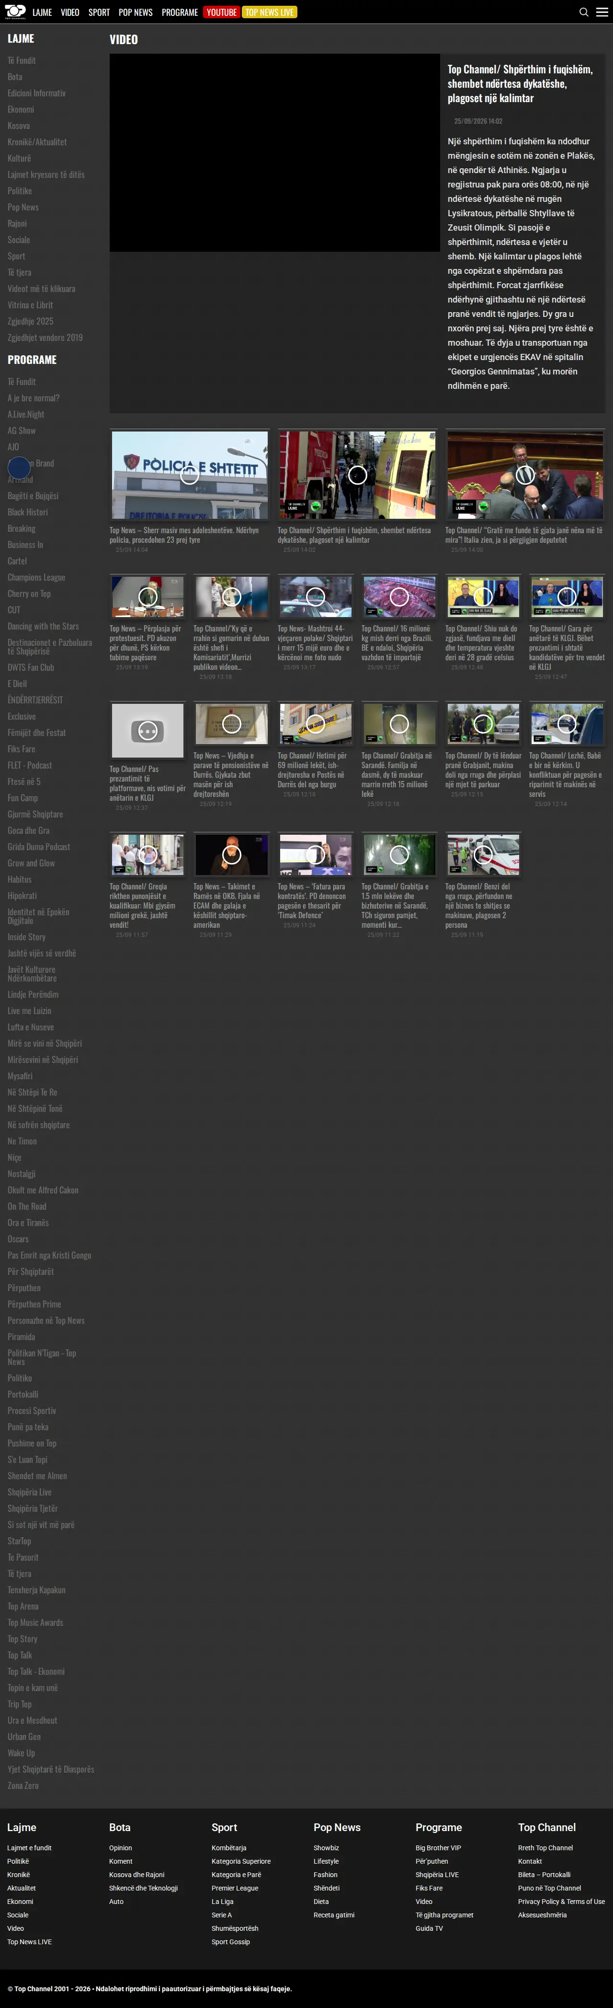613x2008 pixels.
Task: Open Privacy Policy & Terms of Use
Action: click(x=562, y=1901)
